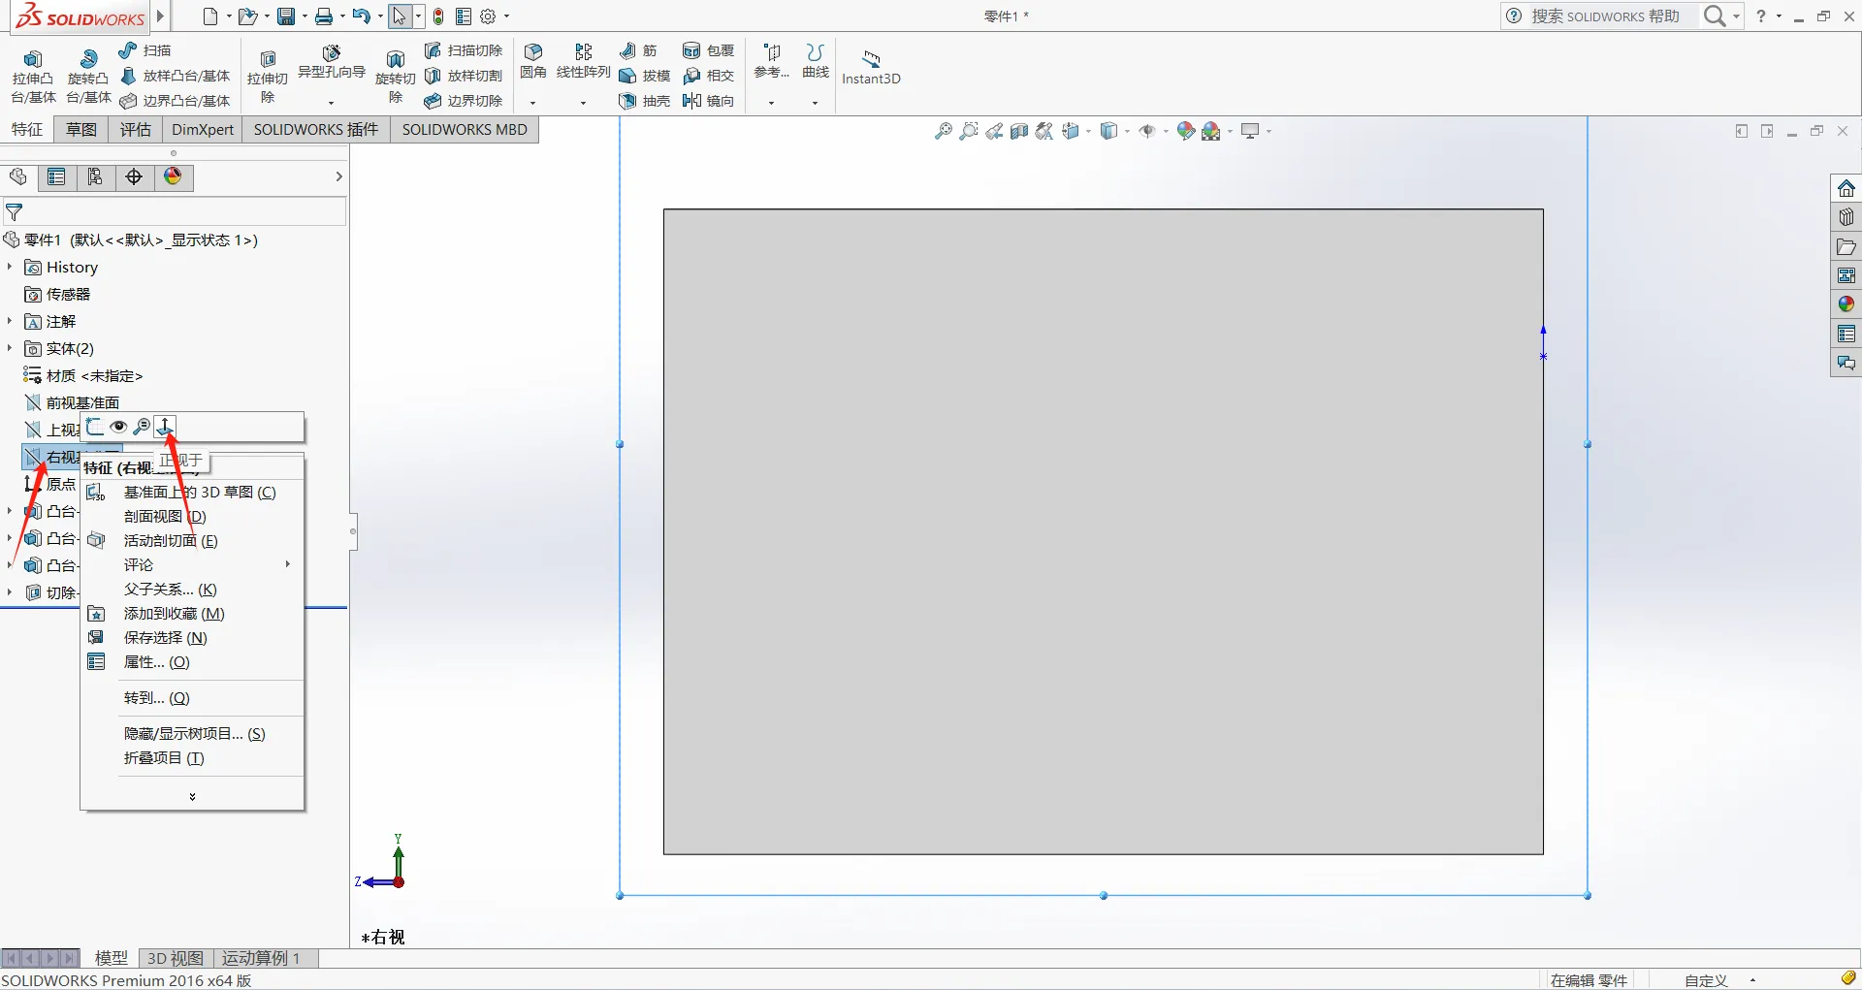Select the 旋转凸台/基体 revolve boss tool
The height and width of the screenshot is (990, 1862).
(x=88, y=76)
